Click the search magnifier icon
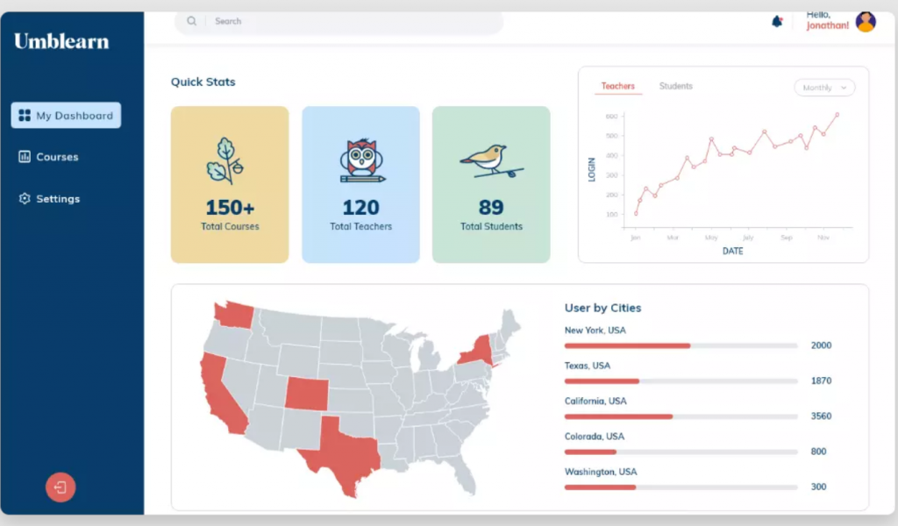This screenshot has height=526, width=898. [191, 21]
